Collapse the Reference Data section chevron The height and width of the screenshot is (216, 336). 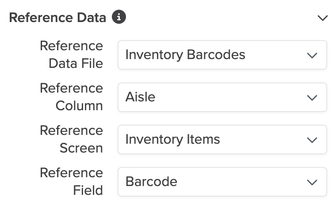(x=323, y=18)
